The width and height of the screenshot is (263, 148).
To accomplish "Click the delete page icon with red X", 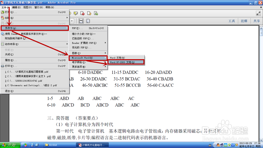I will tap(82, 13).
